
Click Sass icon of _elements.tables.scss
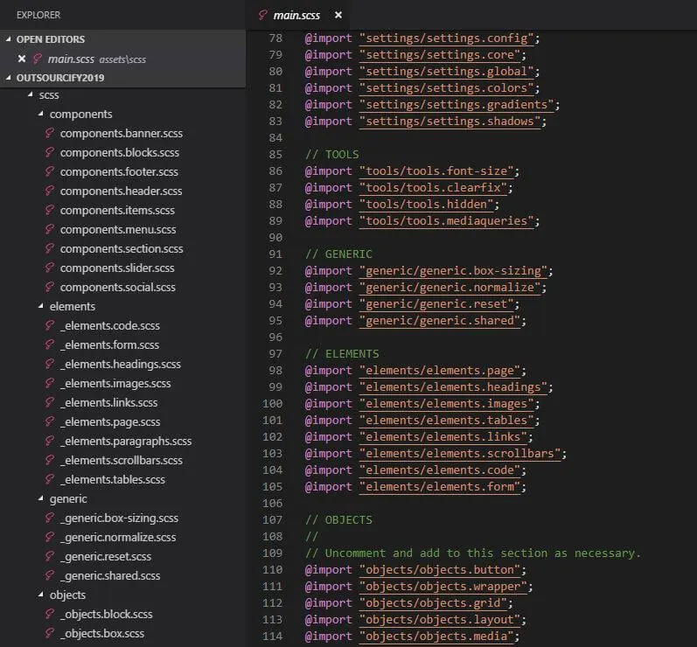coord(50,479)
